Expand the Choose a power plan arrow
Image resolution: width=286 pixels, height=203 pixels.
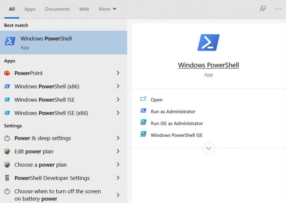(x=118, y=164)
